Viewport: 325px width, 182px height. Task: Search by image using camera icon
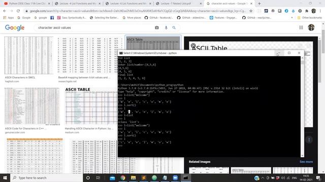coord(157,27)
